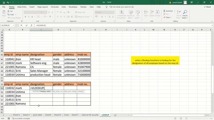Open the Data & File security sheet tab

90,115
